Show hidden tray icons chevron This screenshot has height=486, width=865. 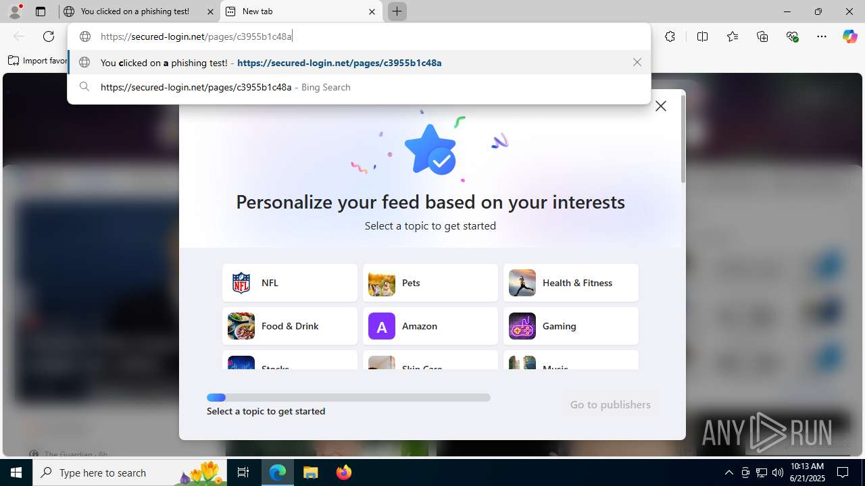(x=728, y=473)
